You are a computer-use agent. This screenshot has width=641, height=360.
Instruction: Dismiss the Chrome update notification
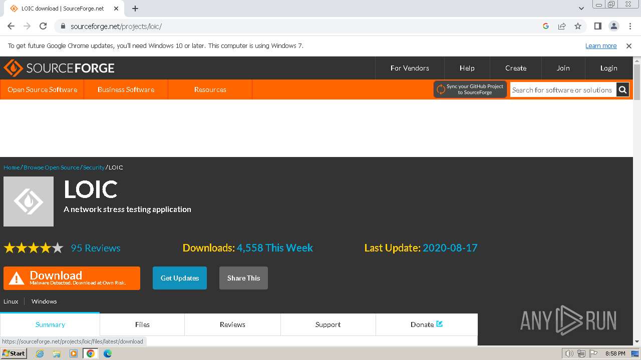[629, 45]
